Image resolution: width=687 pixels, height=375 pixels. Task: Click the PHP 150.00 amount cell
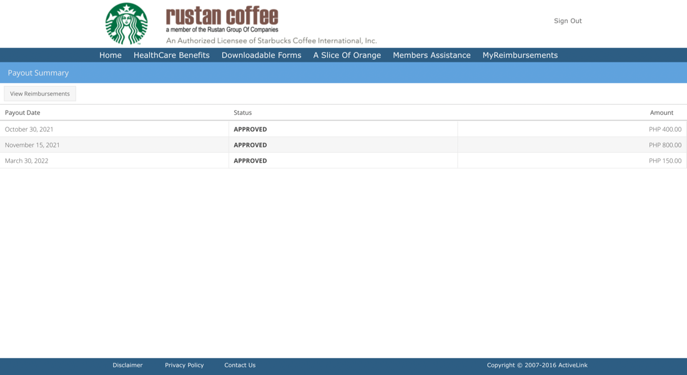pos(665,161)
